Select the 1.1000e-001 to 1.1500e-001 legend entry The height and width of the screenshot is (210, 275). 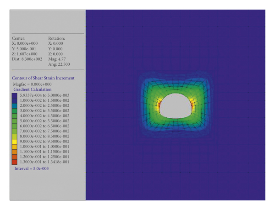tap(45, 152)
